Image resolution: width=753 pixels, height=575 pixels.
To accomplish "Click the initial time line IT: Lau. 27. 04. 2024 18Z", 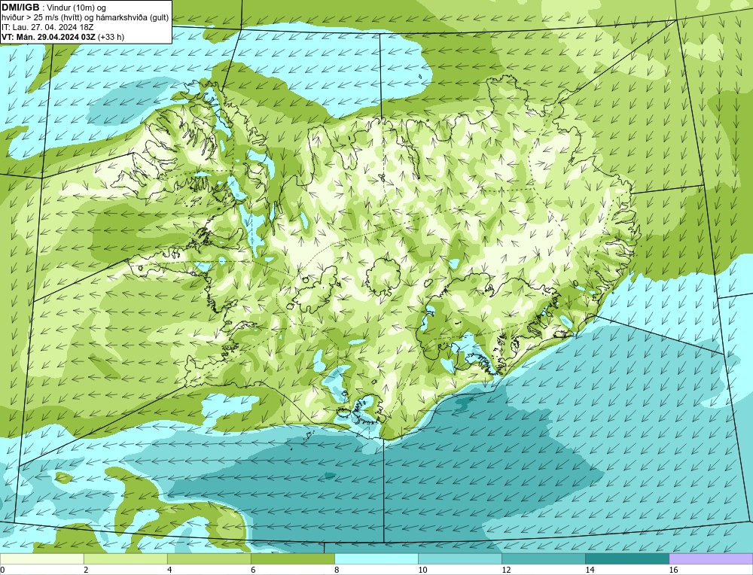I will click(48, 27).
